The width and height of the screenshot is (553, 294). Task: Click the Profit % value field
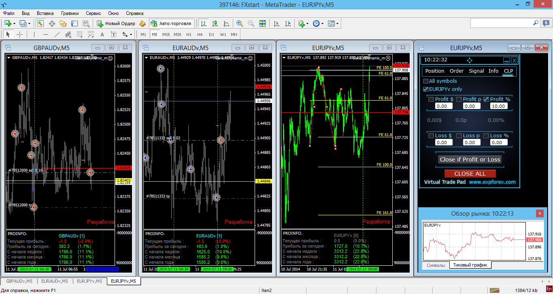tap(498, 106)
